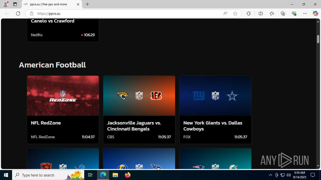Open Browser essentials icon
Screen dimensions: 321x180
[294, 13]
